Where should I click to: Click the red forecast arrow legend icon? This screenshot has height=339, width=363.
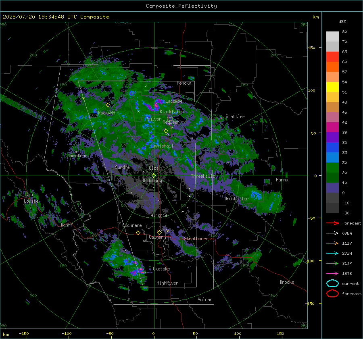point(332,223)
